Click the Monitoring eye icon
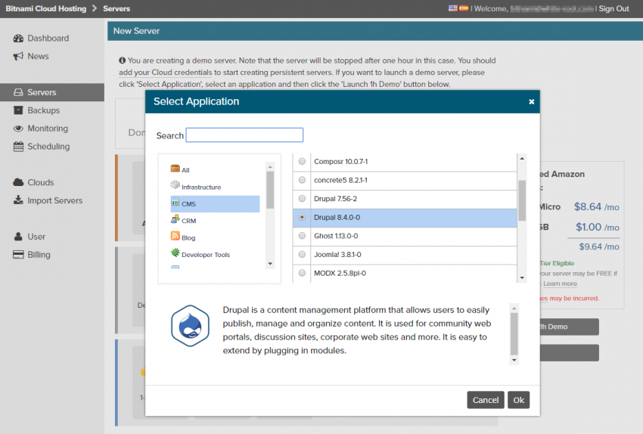The image size is (643, 434). 19,129
